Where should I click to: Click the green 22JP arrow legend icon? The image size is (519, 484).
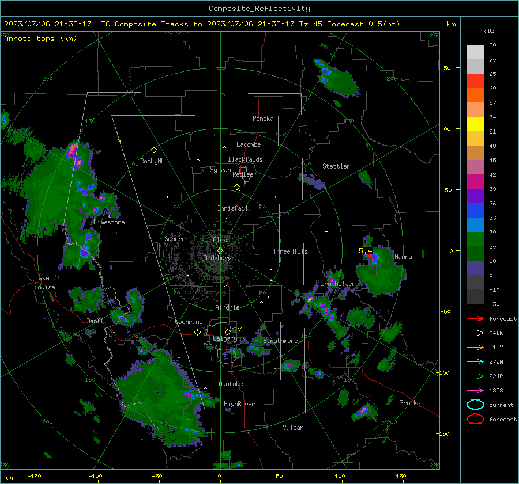[x=475, y=376]
